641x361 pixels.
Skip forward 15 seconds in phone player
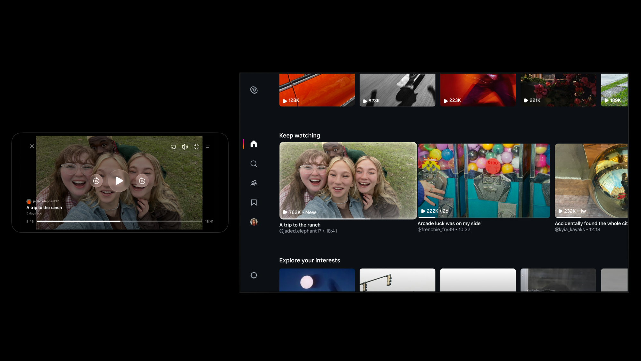[x=142, y=181]
